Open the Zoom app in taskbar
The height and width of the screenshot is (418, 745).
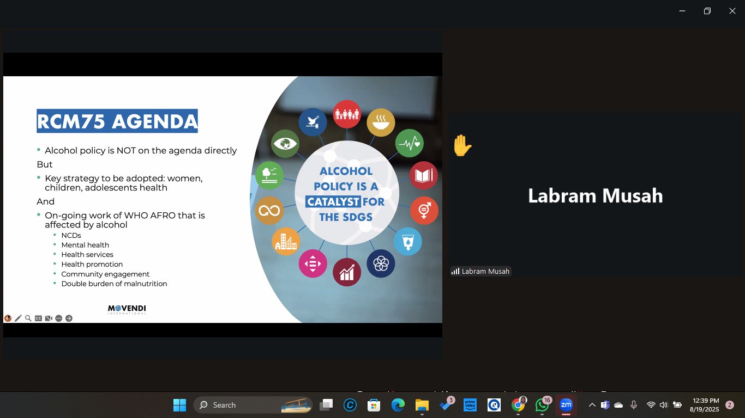566,405
